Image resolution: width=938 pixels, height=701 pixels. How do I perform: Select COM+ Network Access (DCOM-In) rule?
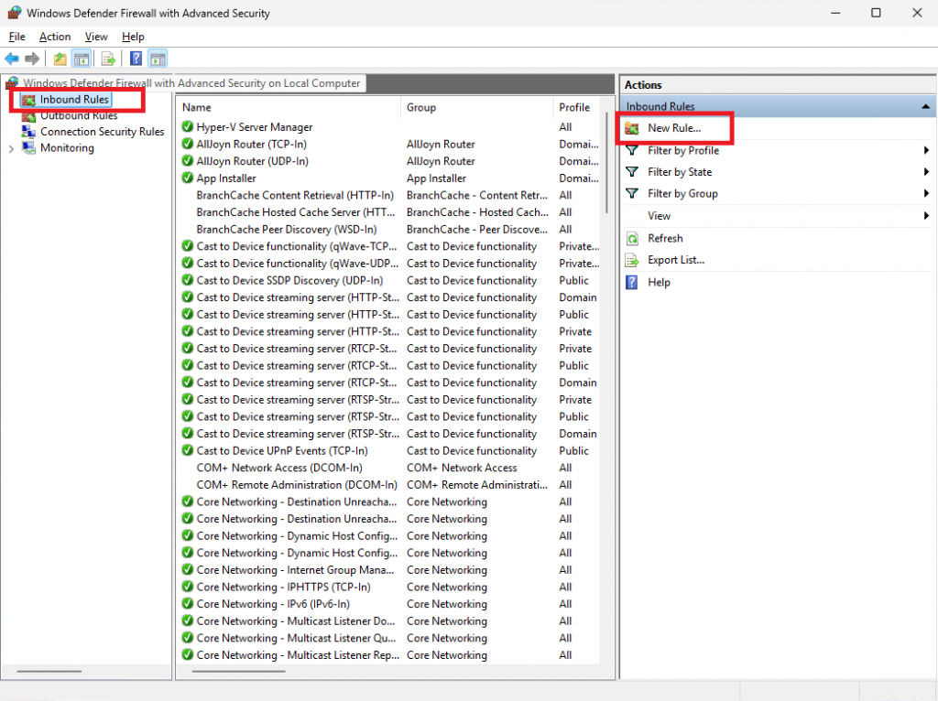click(x=279, y=468)
